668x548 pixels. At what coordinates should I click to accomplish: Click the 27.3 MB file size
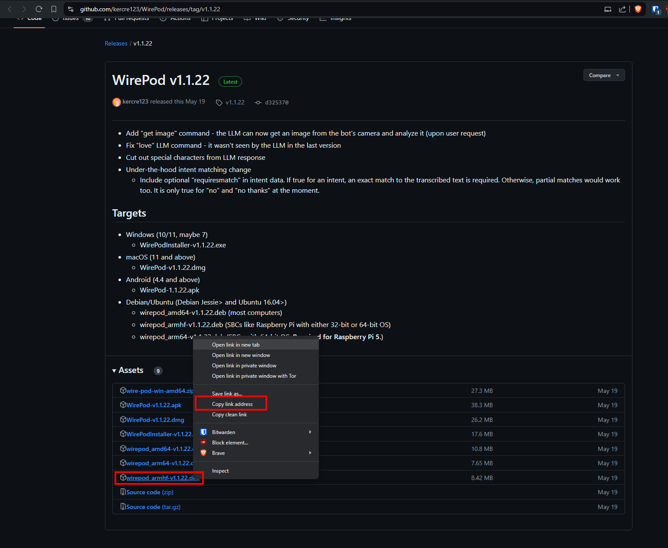coord(482,391)
